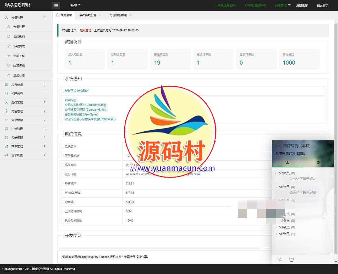
Task: Close the 系统参数设置 tab
Action: click(100, 15)
